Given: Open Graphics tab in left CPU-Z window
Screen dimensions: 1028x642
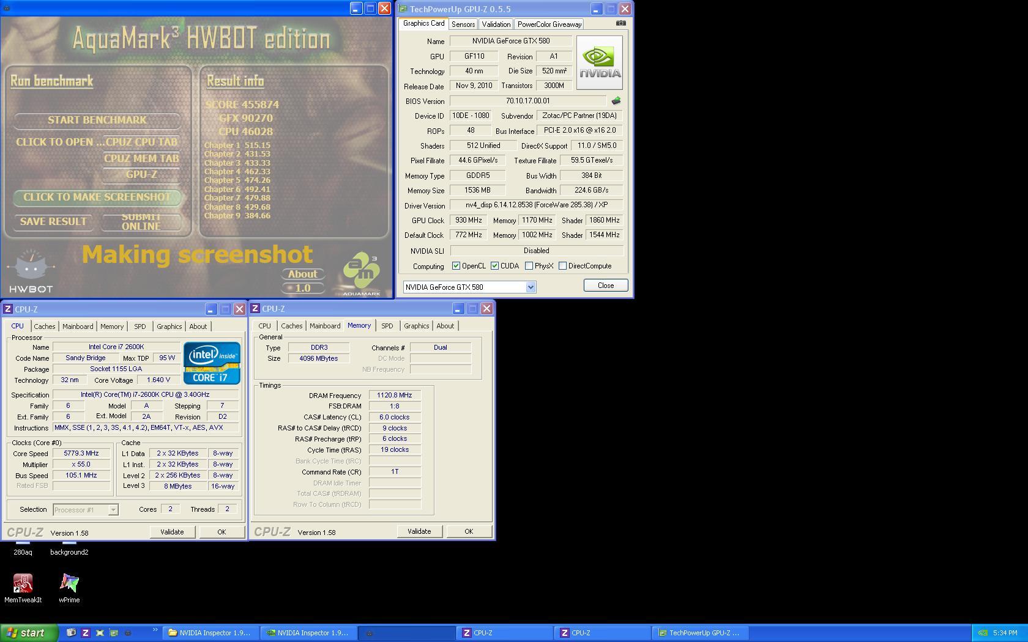Looking at the screenshot, I should click(169, 327).
